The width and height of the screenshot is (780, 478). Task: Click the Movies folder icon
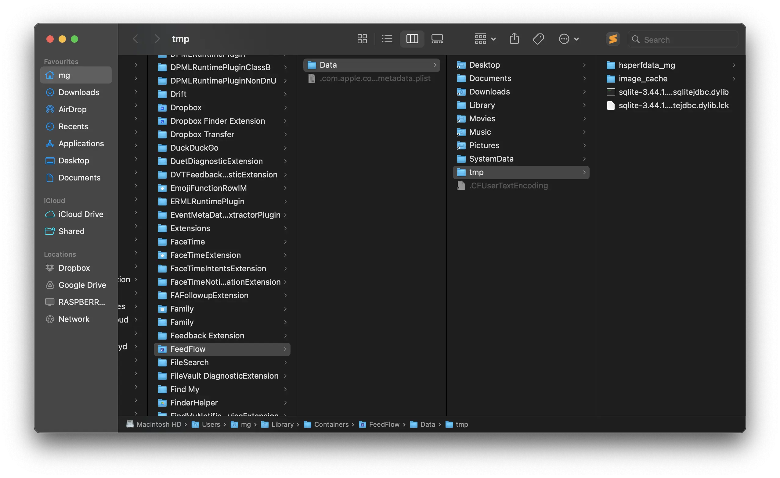[461, 119]
